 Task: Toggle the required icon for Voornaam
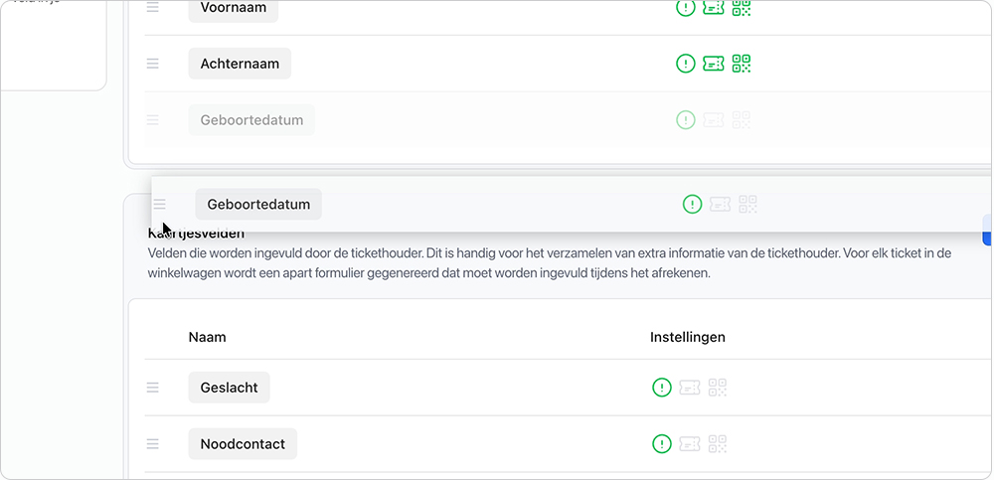(685, 7)
